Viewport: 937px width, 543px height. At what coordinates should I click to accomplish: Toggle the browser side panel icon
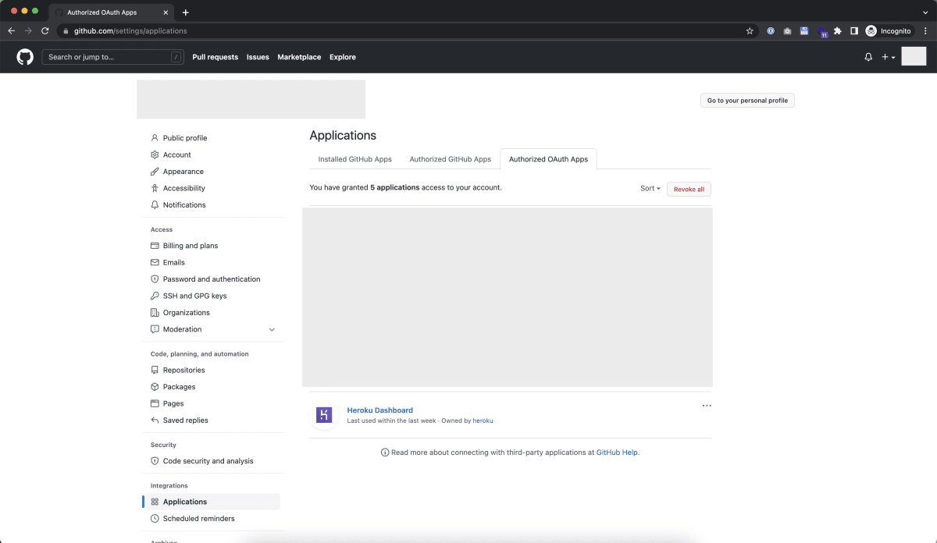click(x=854, y=31)
